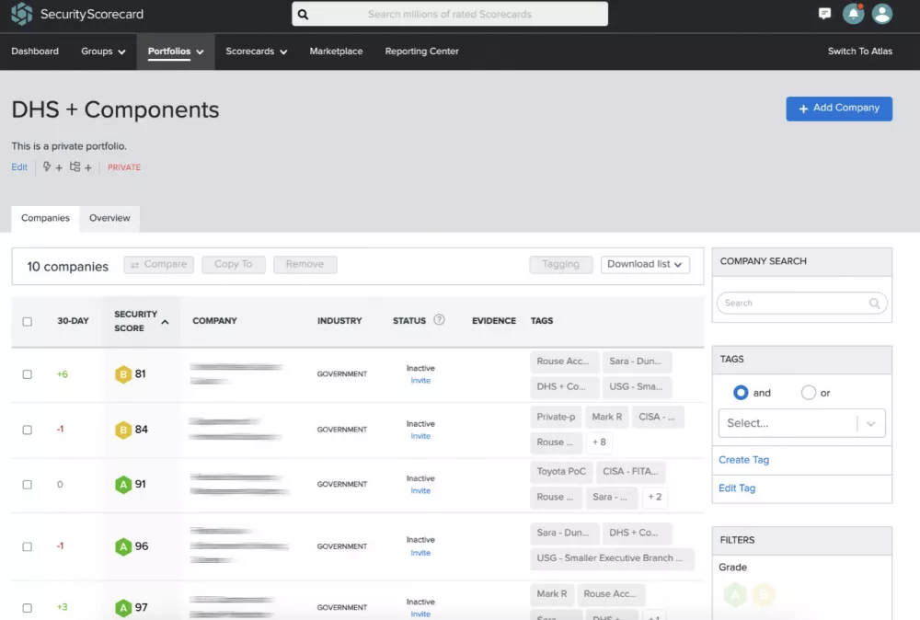Click the 'Rouse Acc...' tag in score 81 row

click(x=565, y=362)
